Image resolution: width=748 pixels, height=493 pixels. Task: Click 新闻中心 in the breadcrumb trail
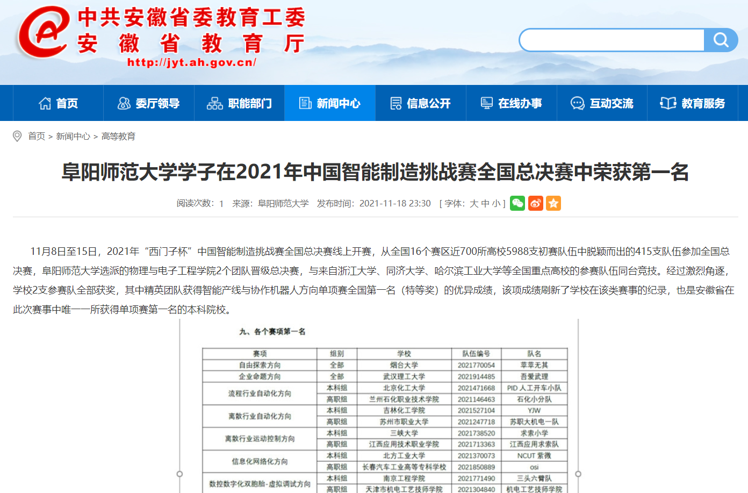(x=73, y=137)
